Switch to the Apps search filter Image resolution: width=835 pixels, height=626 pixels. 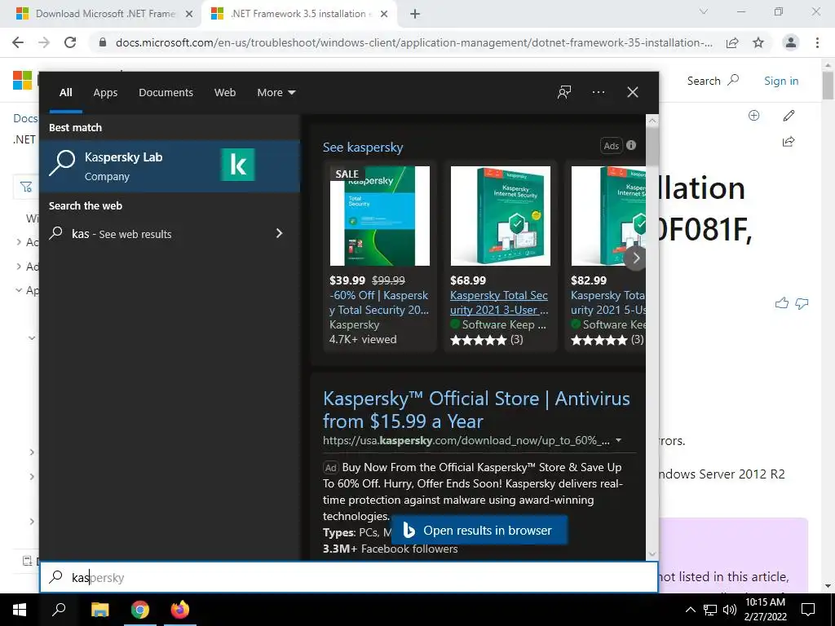click(x=105, y=92)
